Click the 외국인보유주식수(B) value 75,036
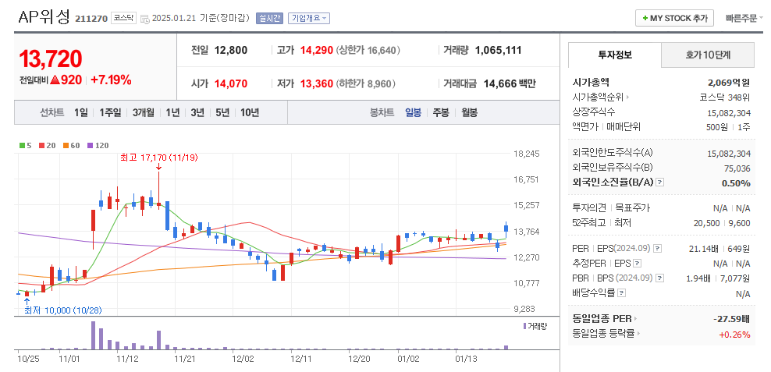Screen dimensions: 771x372 click(x=737, y=168)
